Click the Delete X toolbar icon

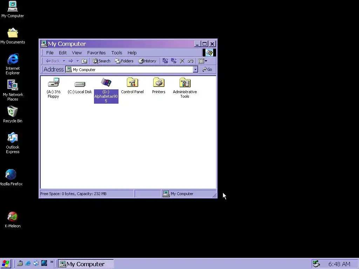[182, 61]
